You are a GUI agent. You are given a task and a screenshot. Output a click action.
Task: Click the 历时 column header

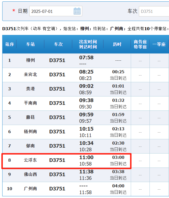pyautogui.click(x=117, y=44)
